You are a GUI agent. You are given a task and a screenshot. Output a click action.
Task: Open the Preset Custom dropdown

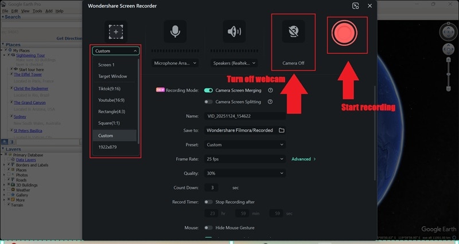pos(245,145)
